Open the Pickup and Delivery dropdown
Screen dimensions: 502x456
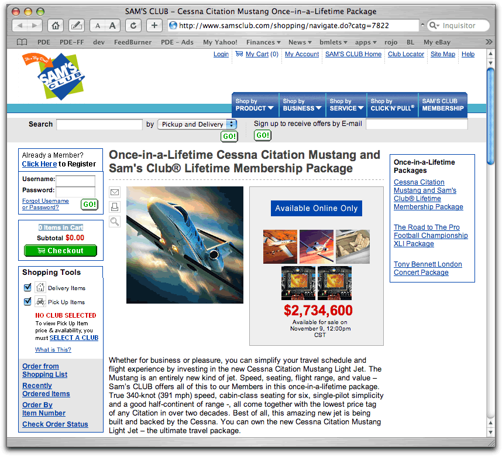(x=197, y=124)
